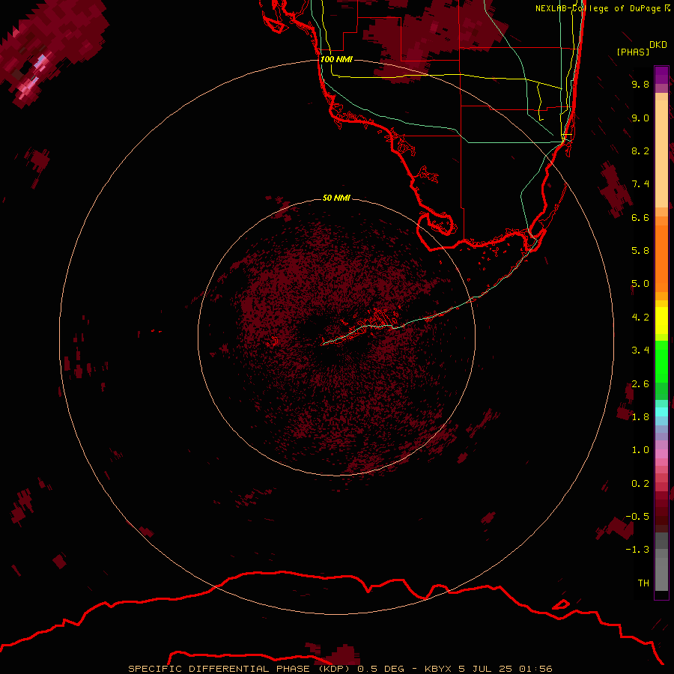The height and width of the screenshot is (674, 674).
Task: Click the 'SPECIFIC DIFFERENTIAL PHASE (KDP)' product title
Action: 240,669
